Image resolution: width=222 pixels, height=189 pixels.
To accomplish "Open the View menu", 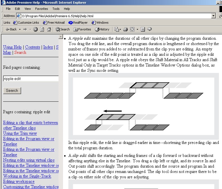I will [x=28, y=9].
